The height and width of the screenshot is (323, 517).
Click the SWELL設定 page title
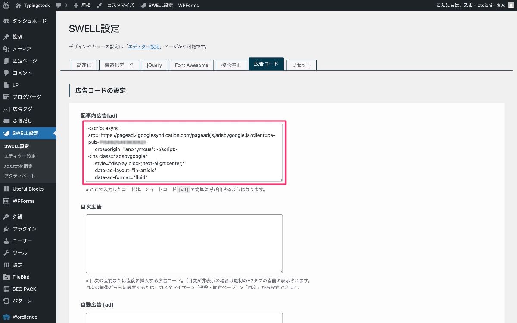[94, 29]
